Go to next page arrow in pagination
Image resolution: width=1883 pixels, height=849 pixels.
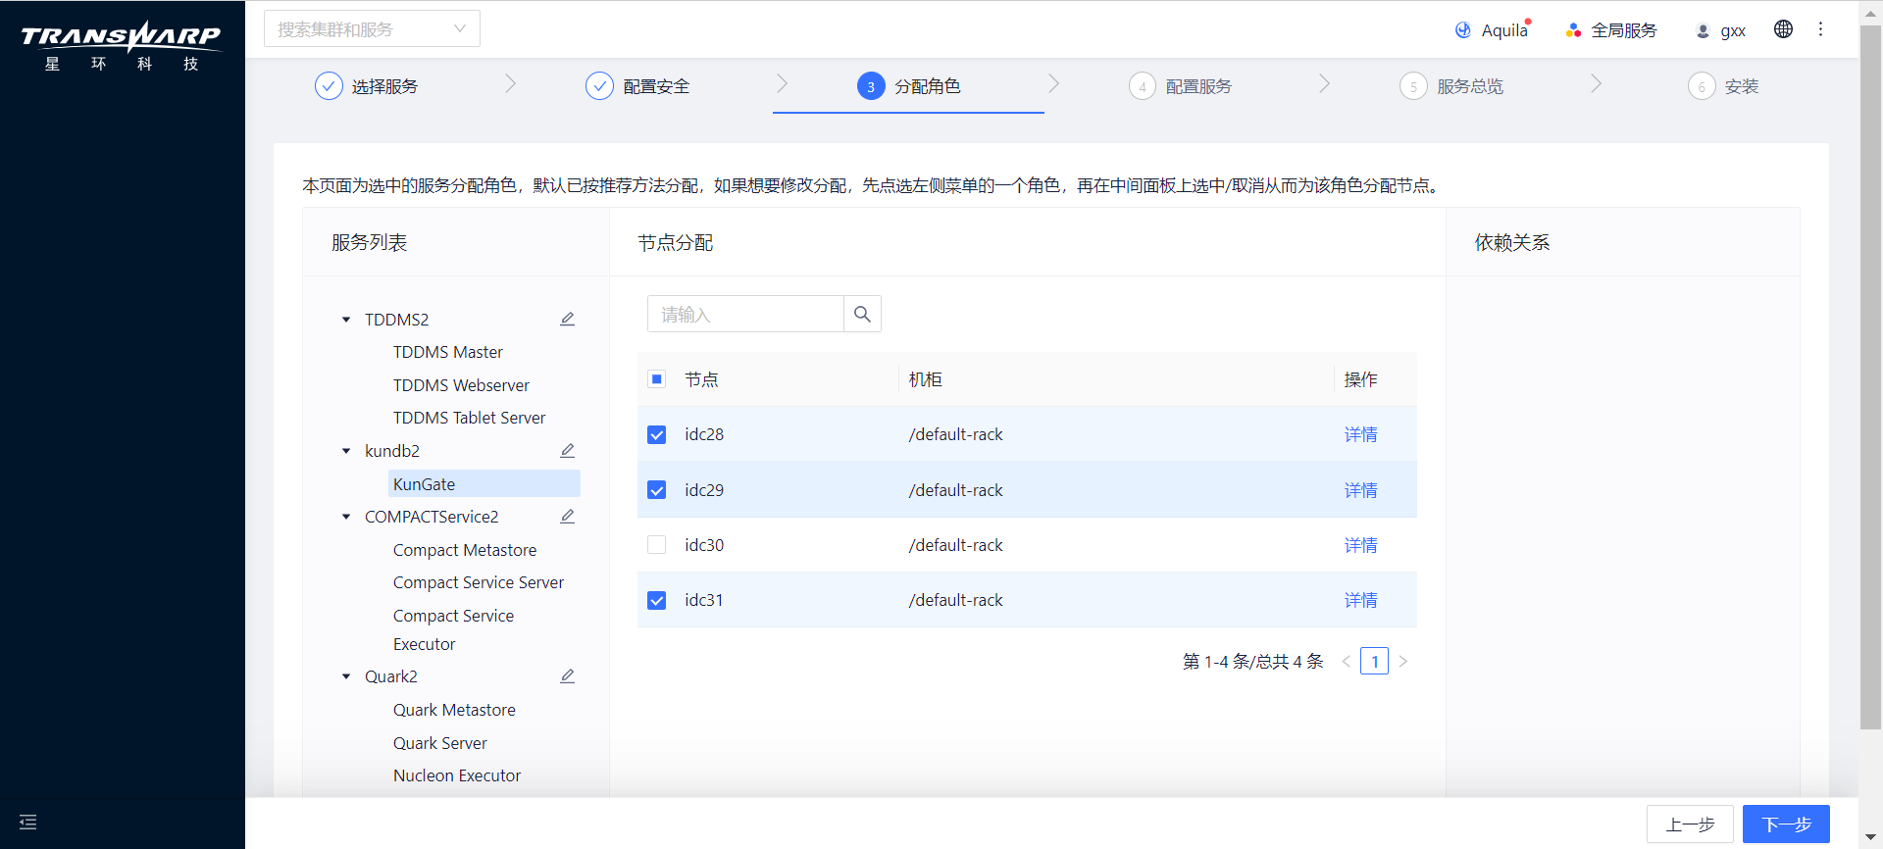coord(1403,662)
